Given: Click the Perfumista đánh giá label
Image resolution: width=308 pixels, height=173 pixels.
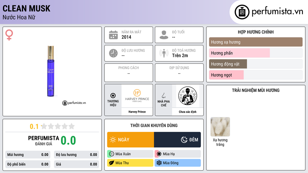Looking at the screenshot, I should (43, 141).
